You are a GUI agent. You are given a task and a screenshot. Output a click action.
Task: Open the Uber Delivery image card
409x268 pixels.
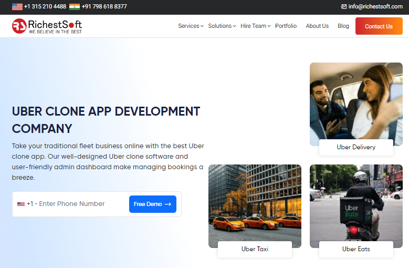click(355, 105)
